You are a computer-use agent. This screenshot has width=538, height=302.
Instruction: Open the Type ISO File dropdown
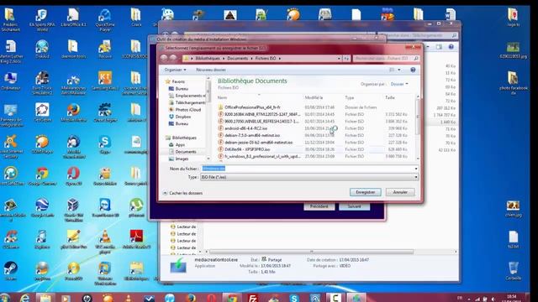coord(309,177)
